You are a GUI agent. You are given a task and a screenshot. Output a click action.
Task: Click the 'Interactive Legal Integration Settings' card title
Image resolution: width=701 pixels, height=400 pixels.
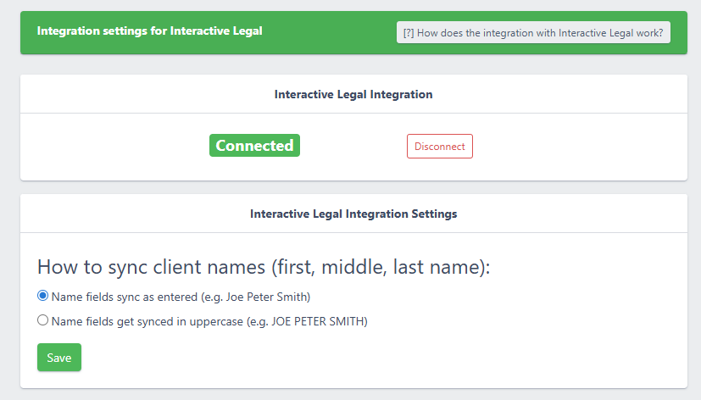point(353,214)
